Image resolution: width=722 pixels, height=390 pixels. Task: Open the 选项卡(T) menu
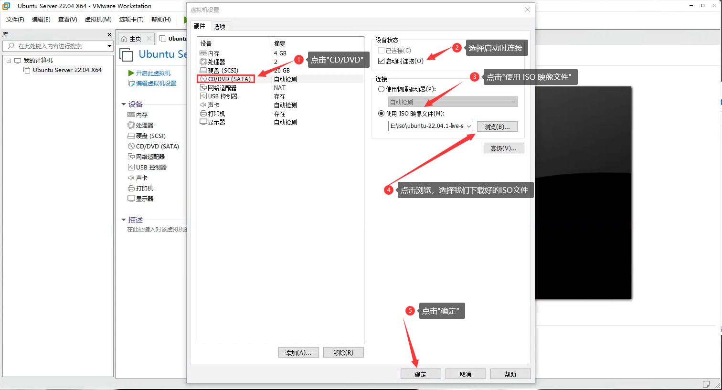pyautogui.click(x=131, y=20)
